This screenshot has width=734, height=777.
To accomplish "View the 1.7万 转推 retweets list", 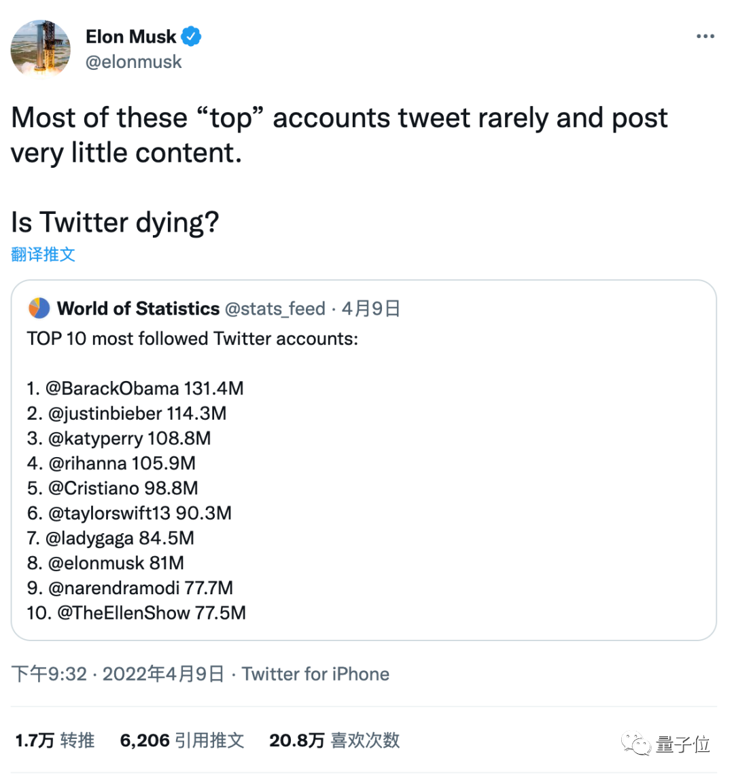I will click(54, 740).
